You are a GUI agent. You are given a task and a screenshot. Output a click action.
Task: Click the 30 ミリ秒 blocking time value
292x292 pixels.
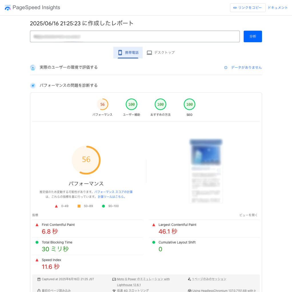(x=55, y=249)
